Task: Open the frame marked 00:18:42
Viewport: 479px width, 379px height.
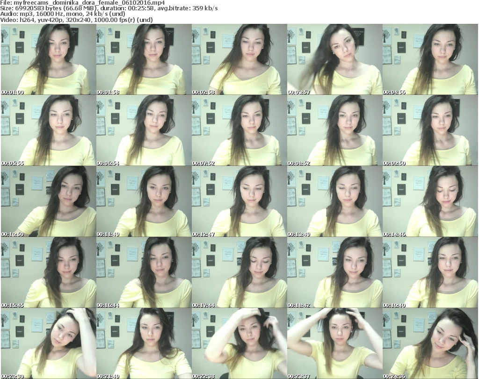Action: point(334,272)
